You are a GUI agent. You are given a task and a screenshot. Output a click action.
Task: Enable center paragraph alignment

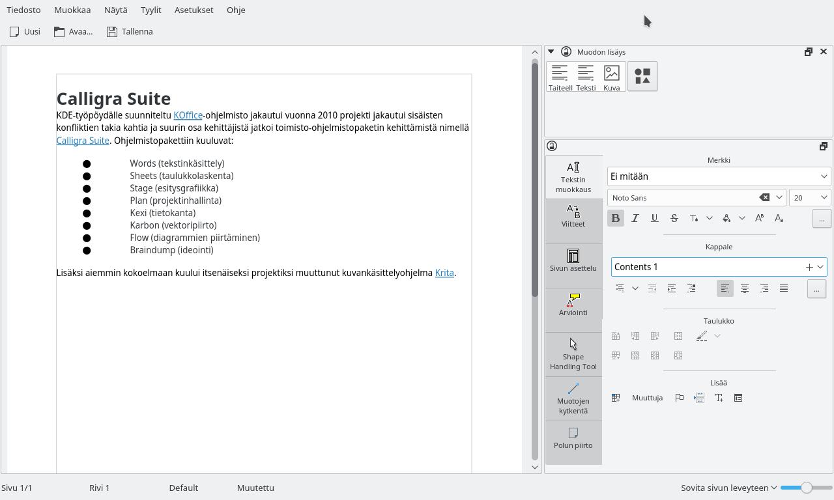[744, 288]
